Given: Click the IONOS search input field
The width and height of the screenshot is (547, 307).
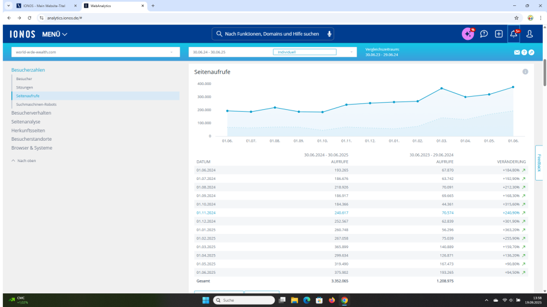Looking at the screenshot, I should tap(271, 34).
